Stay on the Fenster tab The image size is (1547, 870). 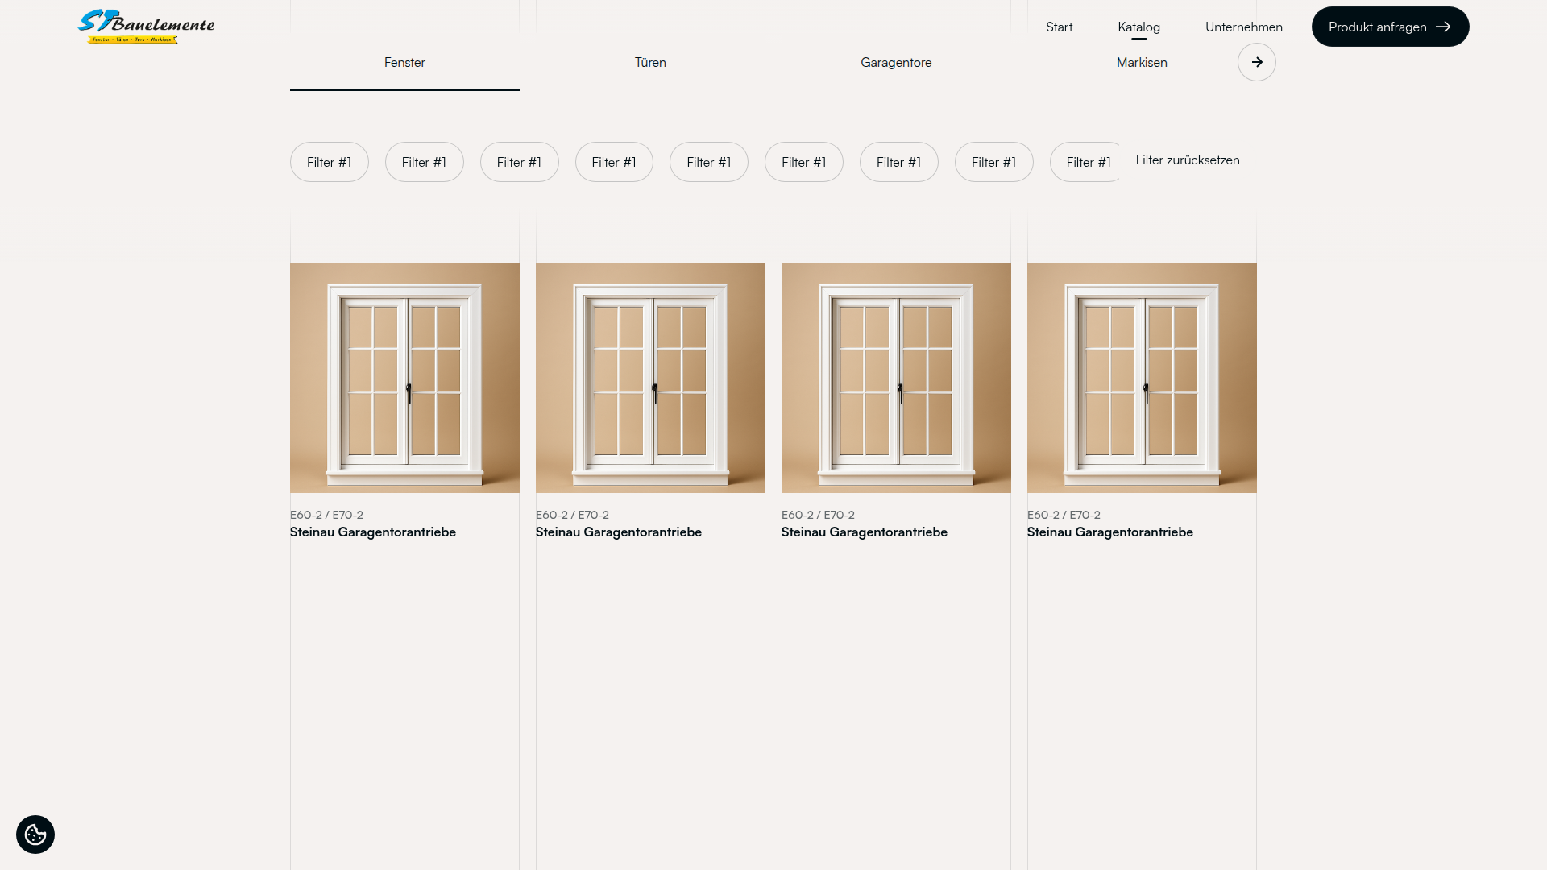click(404, 62)
